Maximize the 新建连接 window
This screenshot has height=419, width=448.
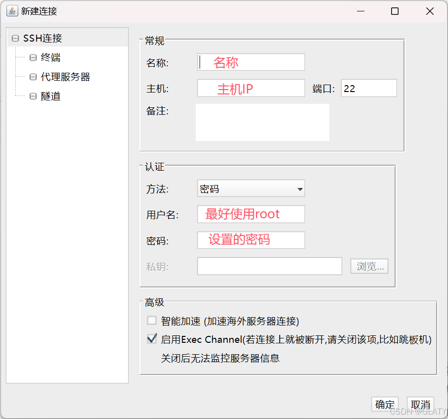395,11
